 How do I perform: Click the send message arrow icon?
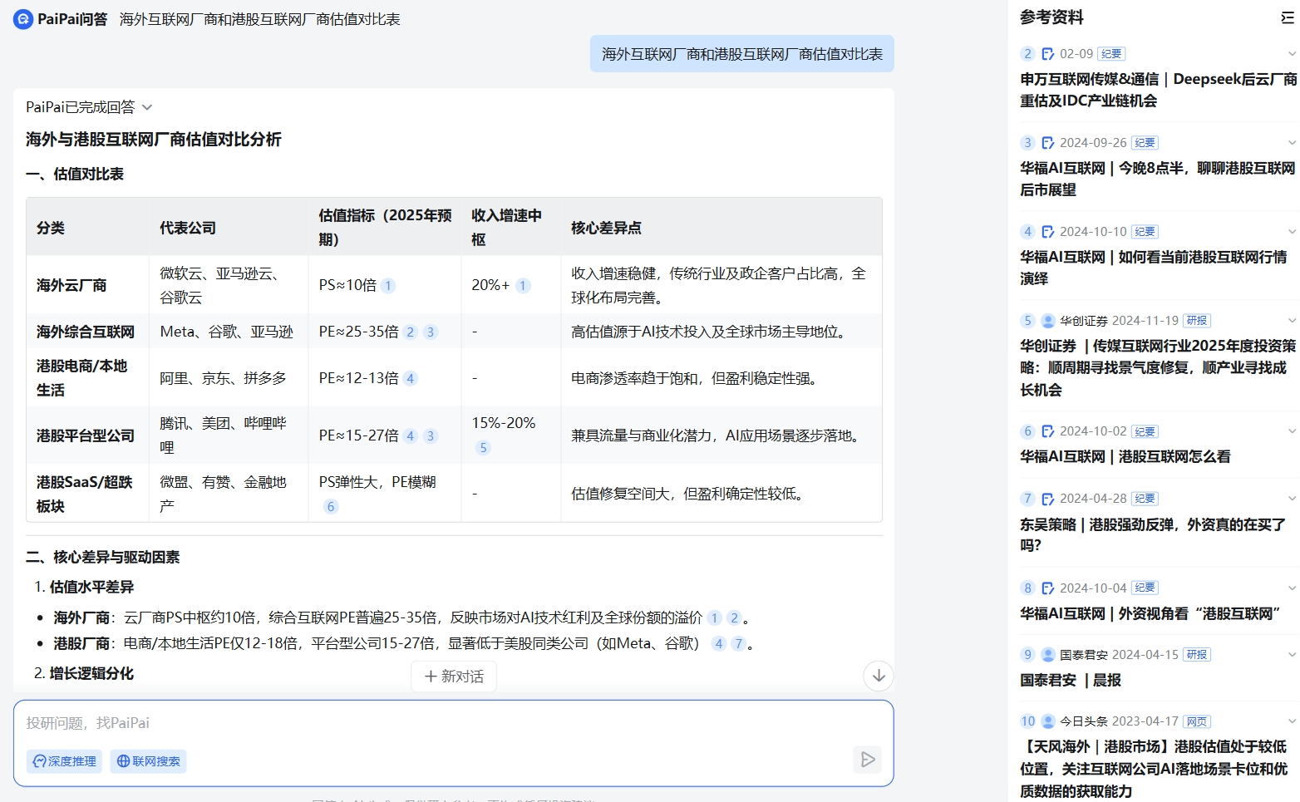(x=867, y=760)
